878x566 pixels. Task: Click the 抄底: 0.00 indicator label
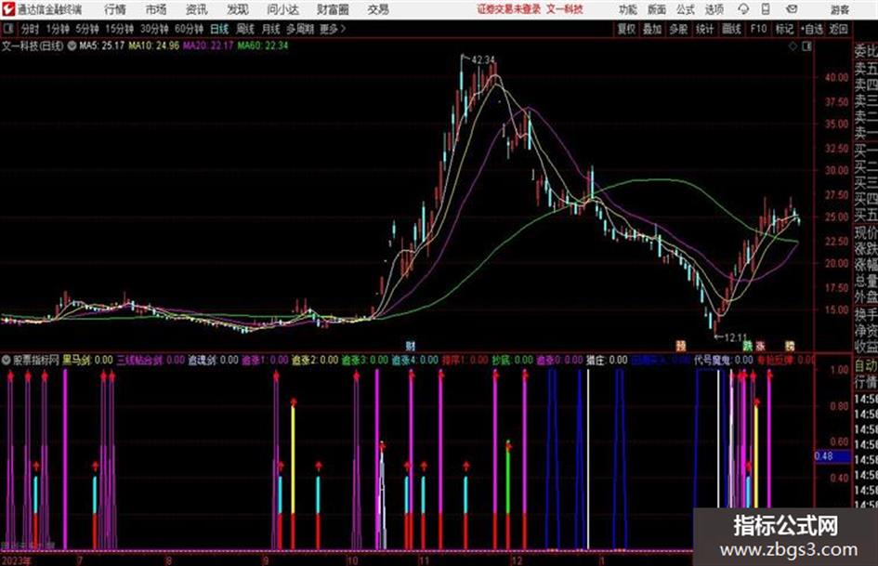pos(512,361)
